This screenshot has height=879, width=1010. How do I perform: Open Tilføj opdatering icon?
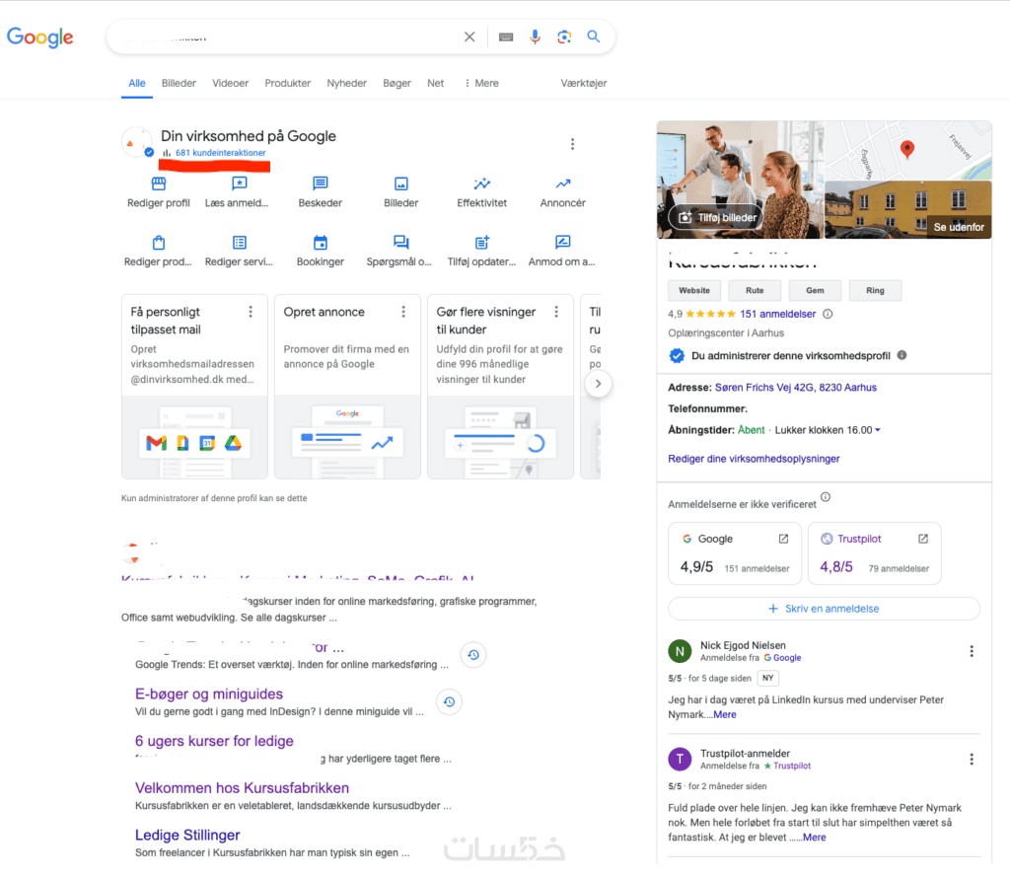point(481,243)
